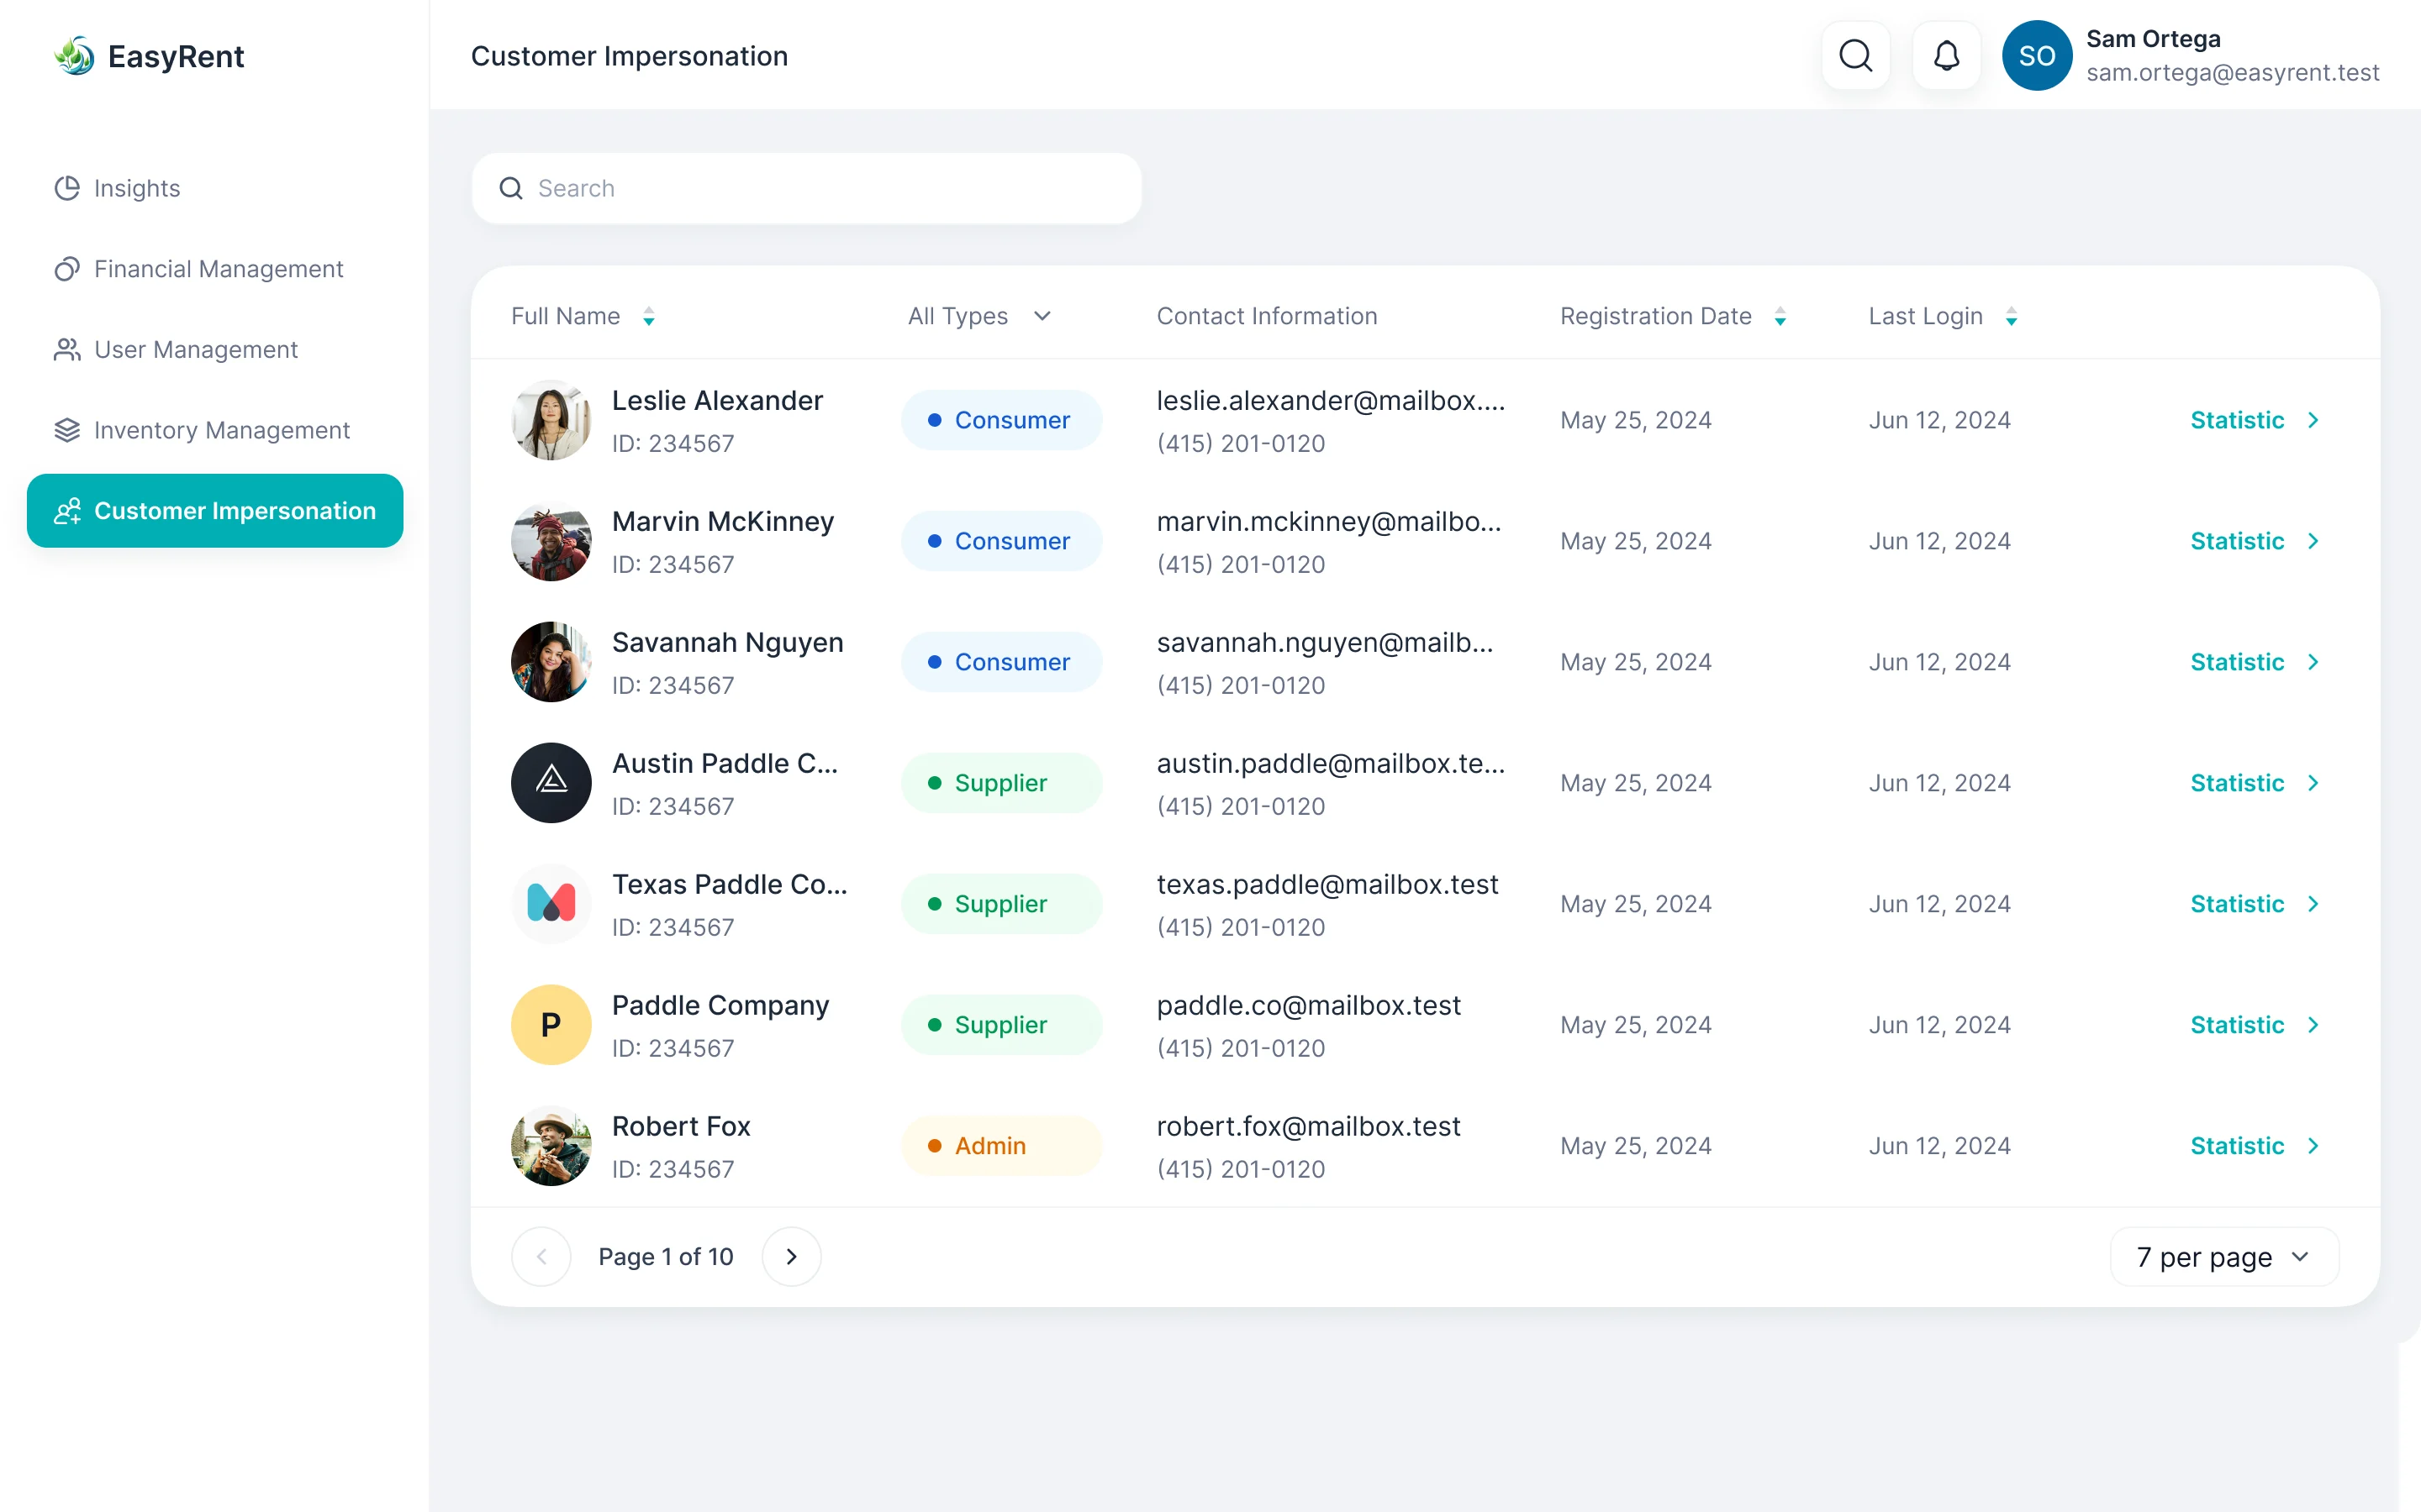Click chevron arrow in Paddle Company row
2421x1512 pixels.
(2314, 1025)
